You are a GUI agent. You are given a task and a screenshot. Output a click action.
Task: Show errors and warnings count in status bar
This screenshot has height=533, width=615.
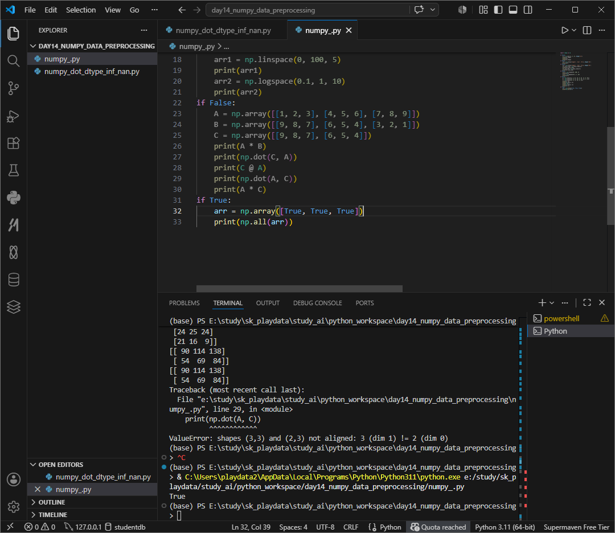click(40, 527)
